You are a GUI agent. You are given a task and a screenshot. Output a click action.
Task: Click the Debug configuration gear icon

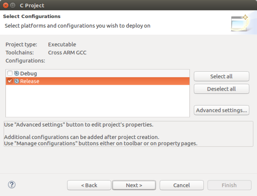click(17, 73)
